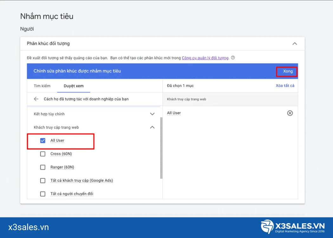
Task: Switch to the Tìm kiếm tab
Action: (x=42, y=86)
